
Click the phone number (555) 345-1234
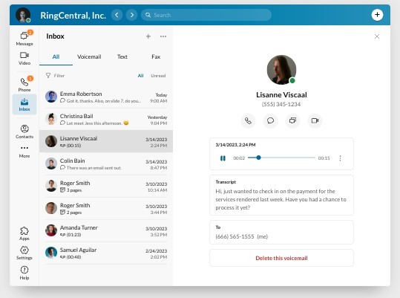[x=281, y=104]
